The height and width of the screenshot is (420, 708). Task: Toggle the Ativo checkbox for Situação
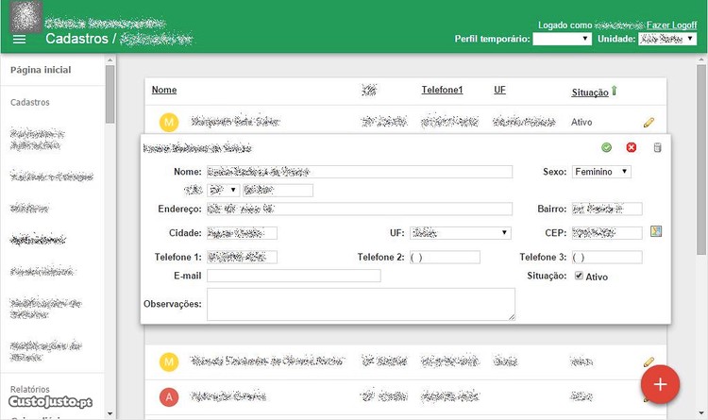coord(580,277)
